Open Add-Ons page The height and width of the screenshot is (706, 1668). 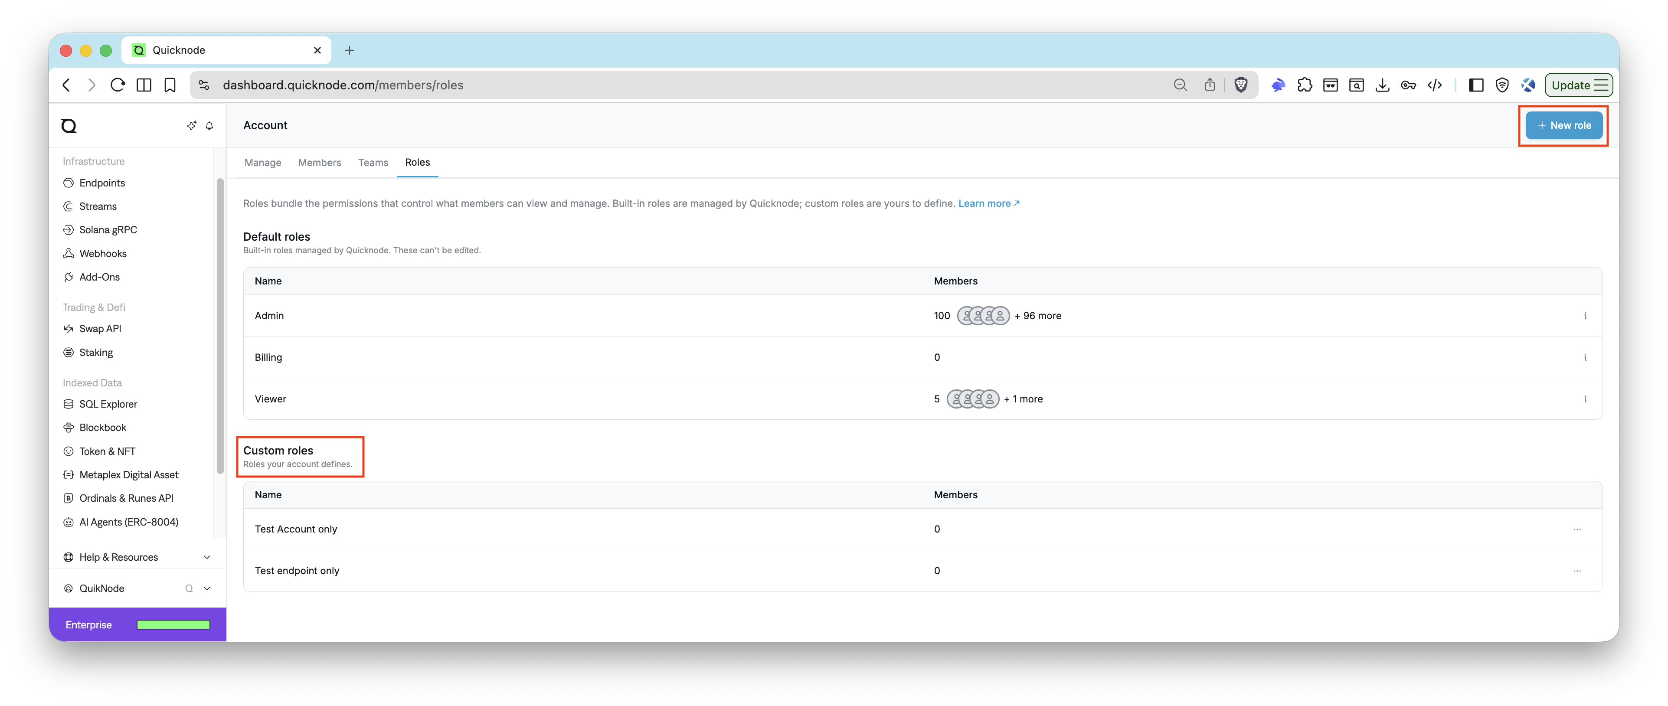tap(92, 277)
